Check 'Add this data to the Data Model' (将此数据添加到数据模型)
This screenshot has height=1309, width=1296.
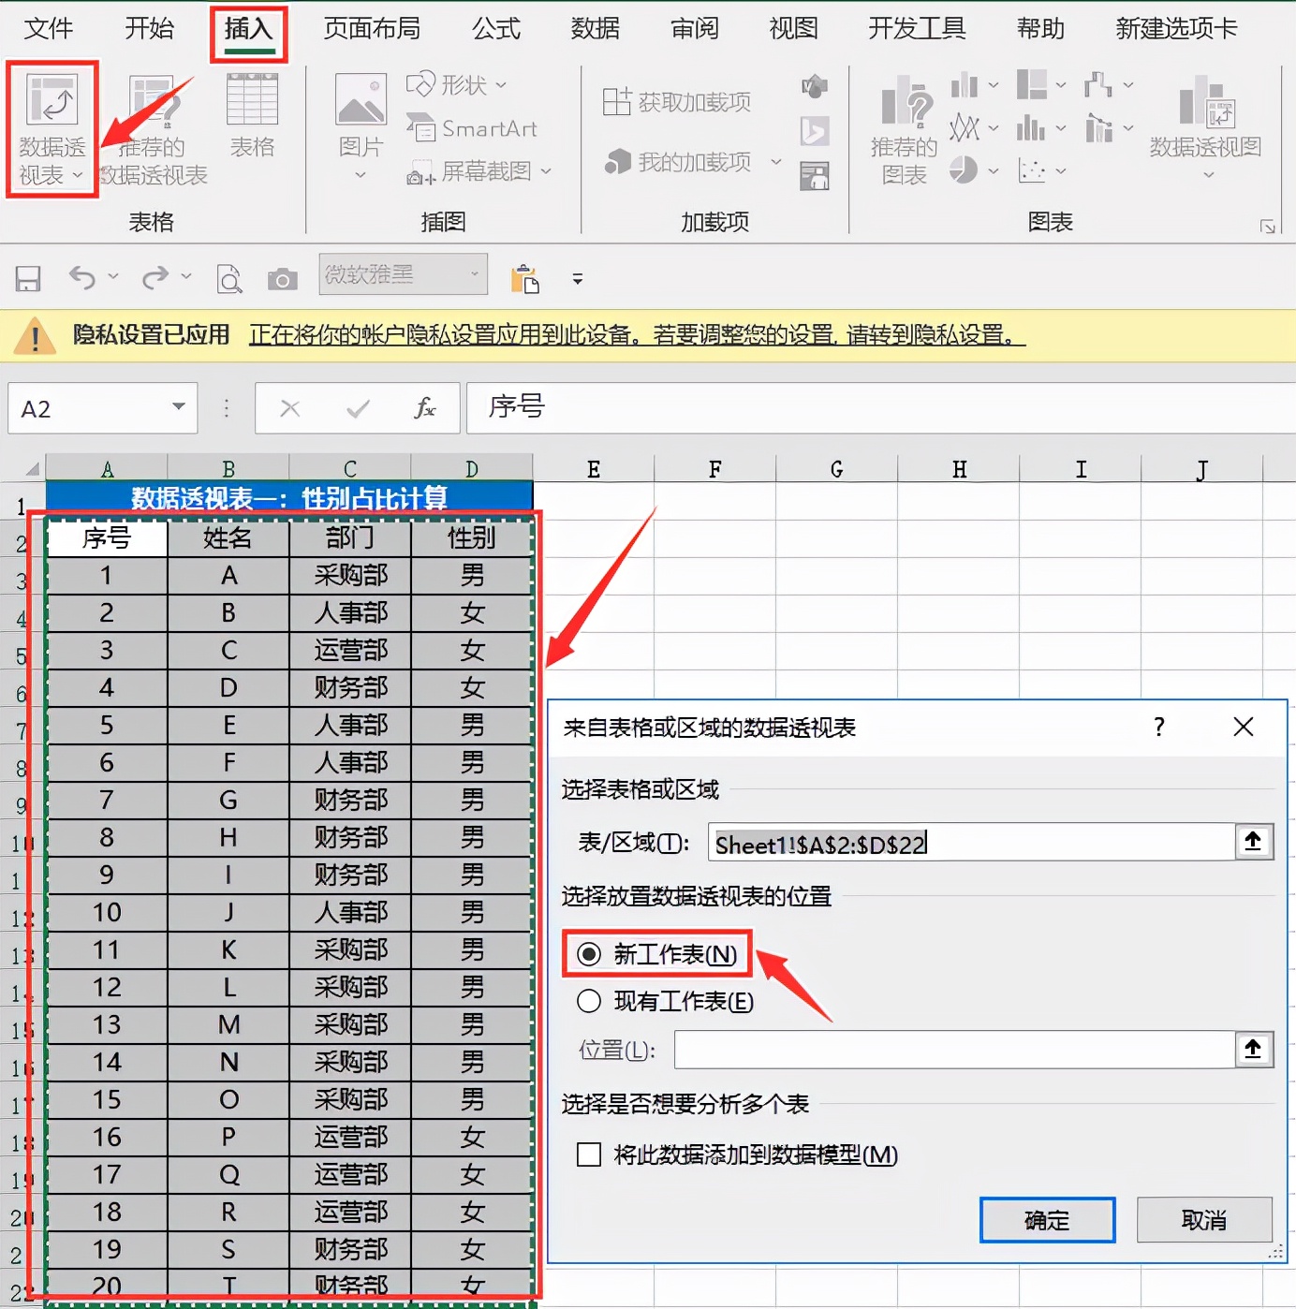(589, 1155)
